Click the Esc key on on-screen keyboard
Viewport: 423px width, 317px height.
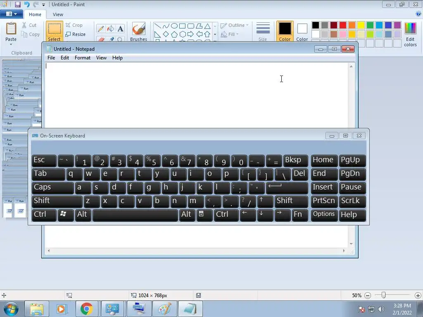click(44, 161)
